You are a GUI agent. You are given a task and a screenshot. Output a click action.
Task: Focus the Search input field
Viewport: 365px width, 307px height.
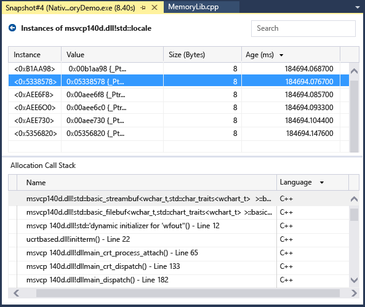tap(303, 28)
